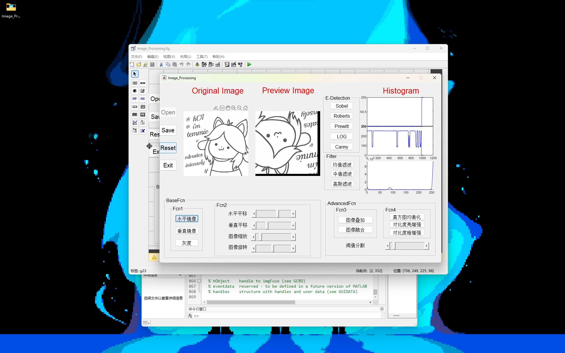The height and width of the screenshot is (353, 565).
Task: Open the Object Browser icon
Action: click(240, 64)
